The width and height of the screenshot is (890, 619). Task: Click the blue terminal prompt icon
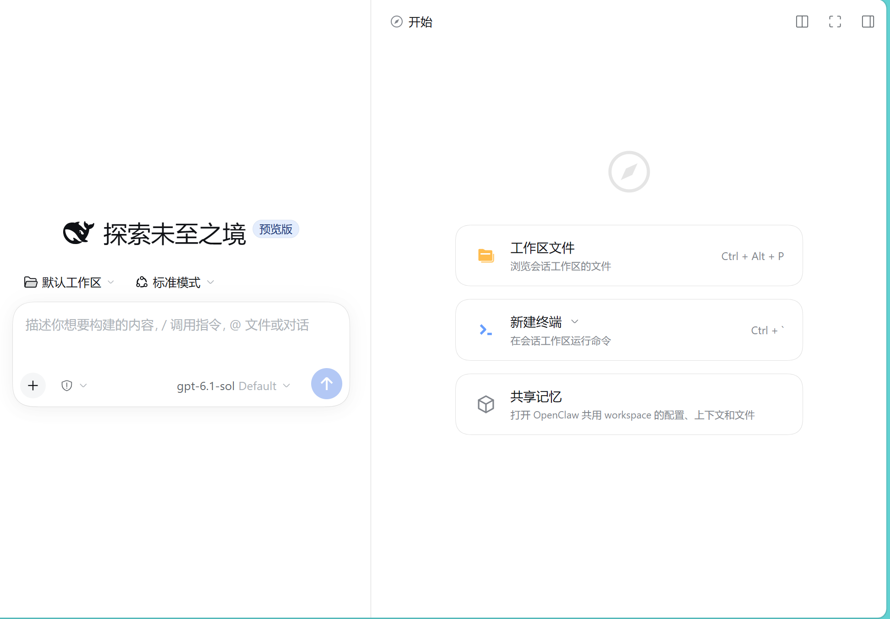[x=485, y=330]
